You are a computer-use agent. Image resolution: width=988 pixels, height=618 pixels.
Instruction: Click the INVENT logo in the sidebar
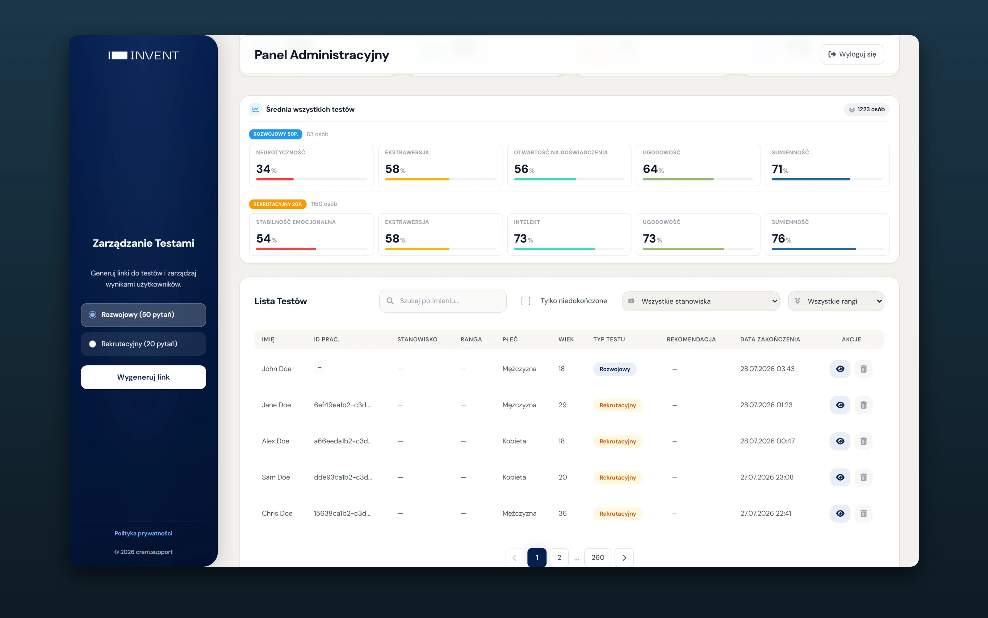[143, 56]
